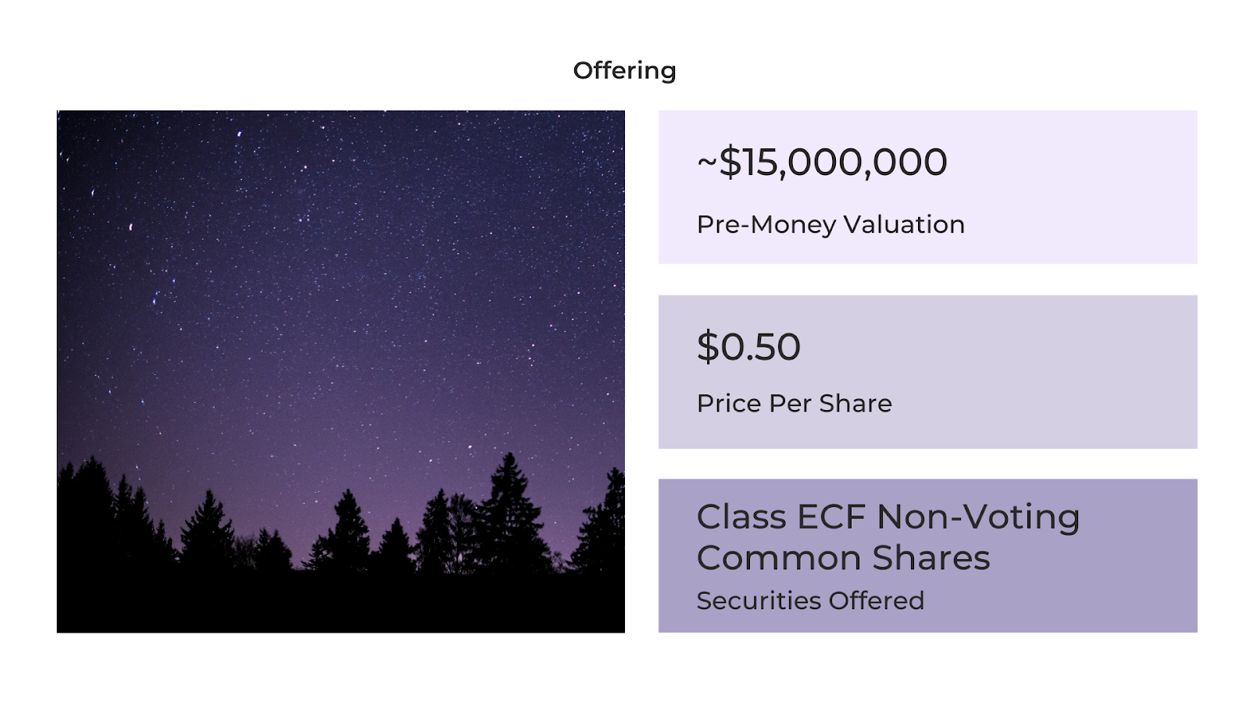
Task: Select the starry night sky photo
Action: click(341, 371)
